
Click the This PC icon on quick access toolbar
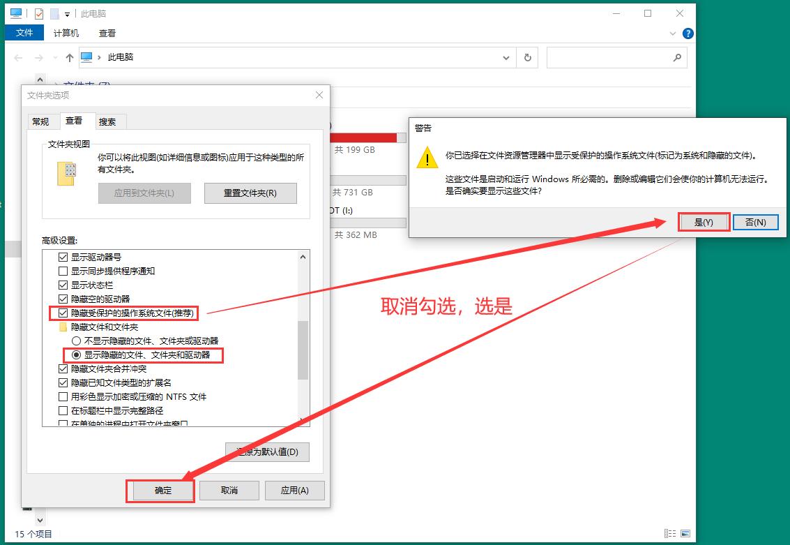(x=15, y=13)
